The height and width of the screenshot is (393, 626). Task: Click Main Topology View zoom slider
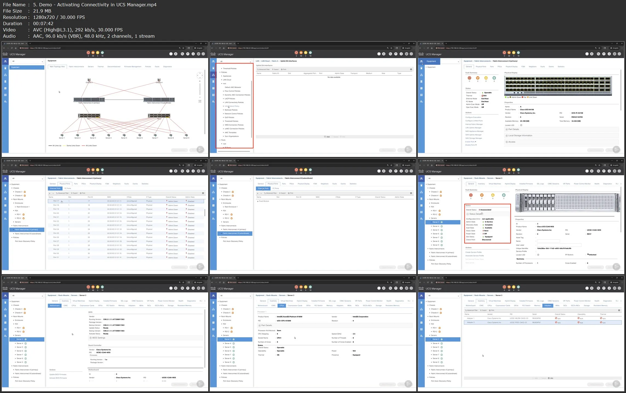click(200, 89)
